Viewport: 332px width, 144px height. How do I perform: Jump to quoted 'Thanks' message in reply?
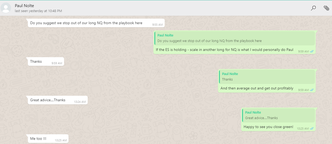(x=267, y=77)
